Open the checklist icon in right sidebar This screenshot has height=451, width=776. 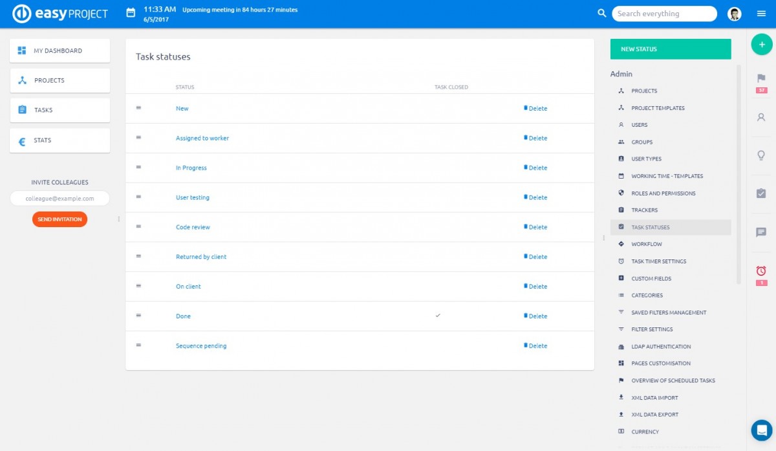(761, 193)
